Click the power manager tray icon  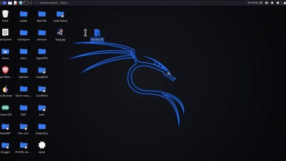point(278,3)
